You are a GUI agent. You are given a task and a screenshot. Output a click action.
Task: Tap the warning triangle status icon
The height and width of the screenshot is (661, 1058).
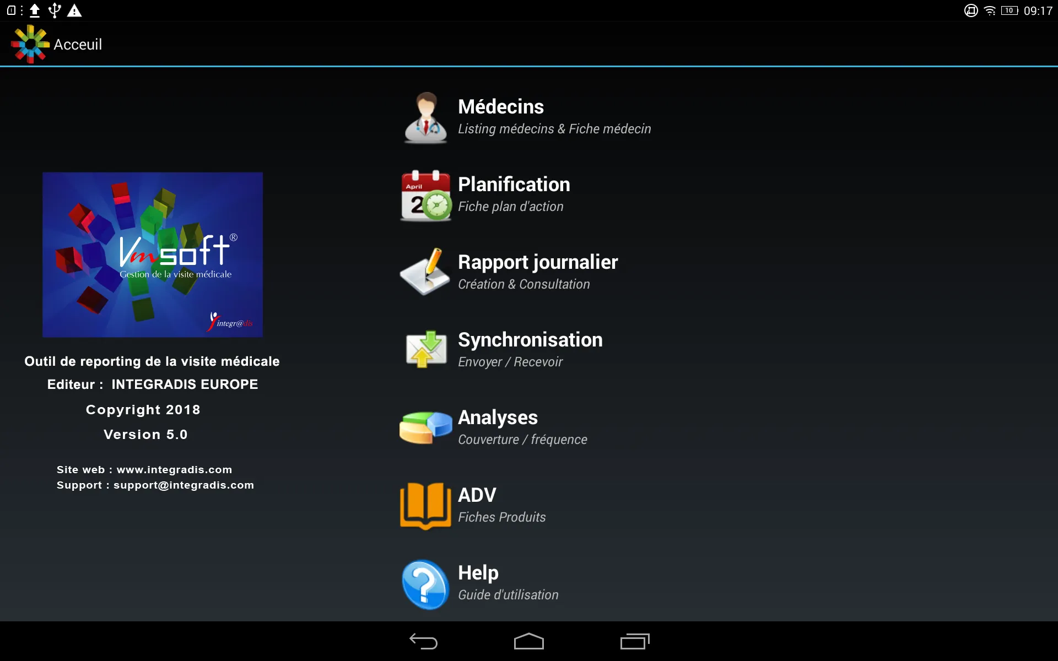pos(74,10)
